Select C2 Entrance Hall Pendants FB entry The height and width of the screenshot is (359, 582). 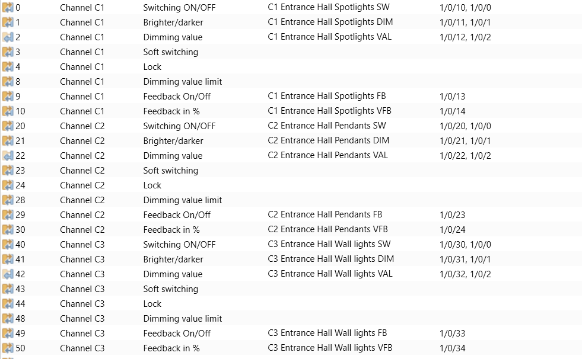325,214
